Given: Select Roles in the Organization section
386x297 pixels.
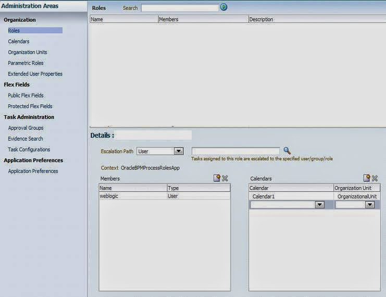Looking at the screenshot, I should [x=35, y=31].
